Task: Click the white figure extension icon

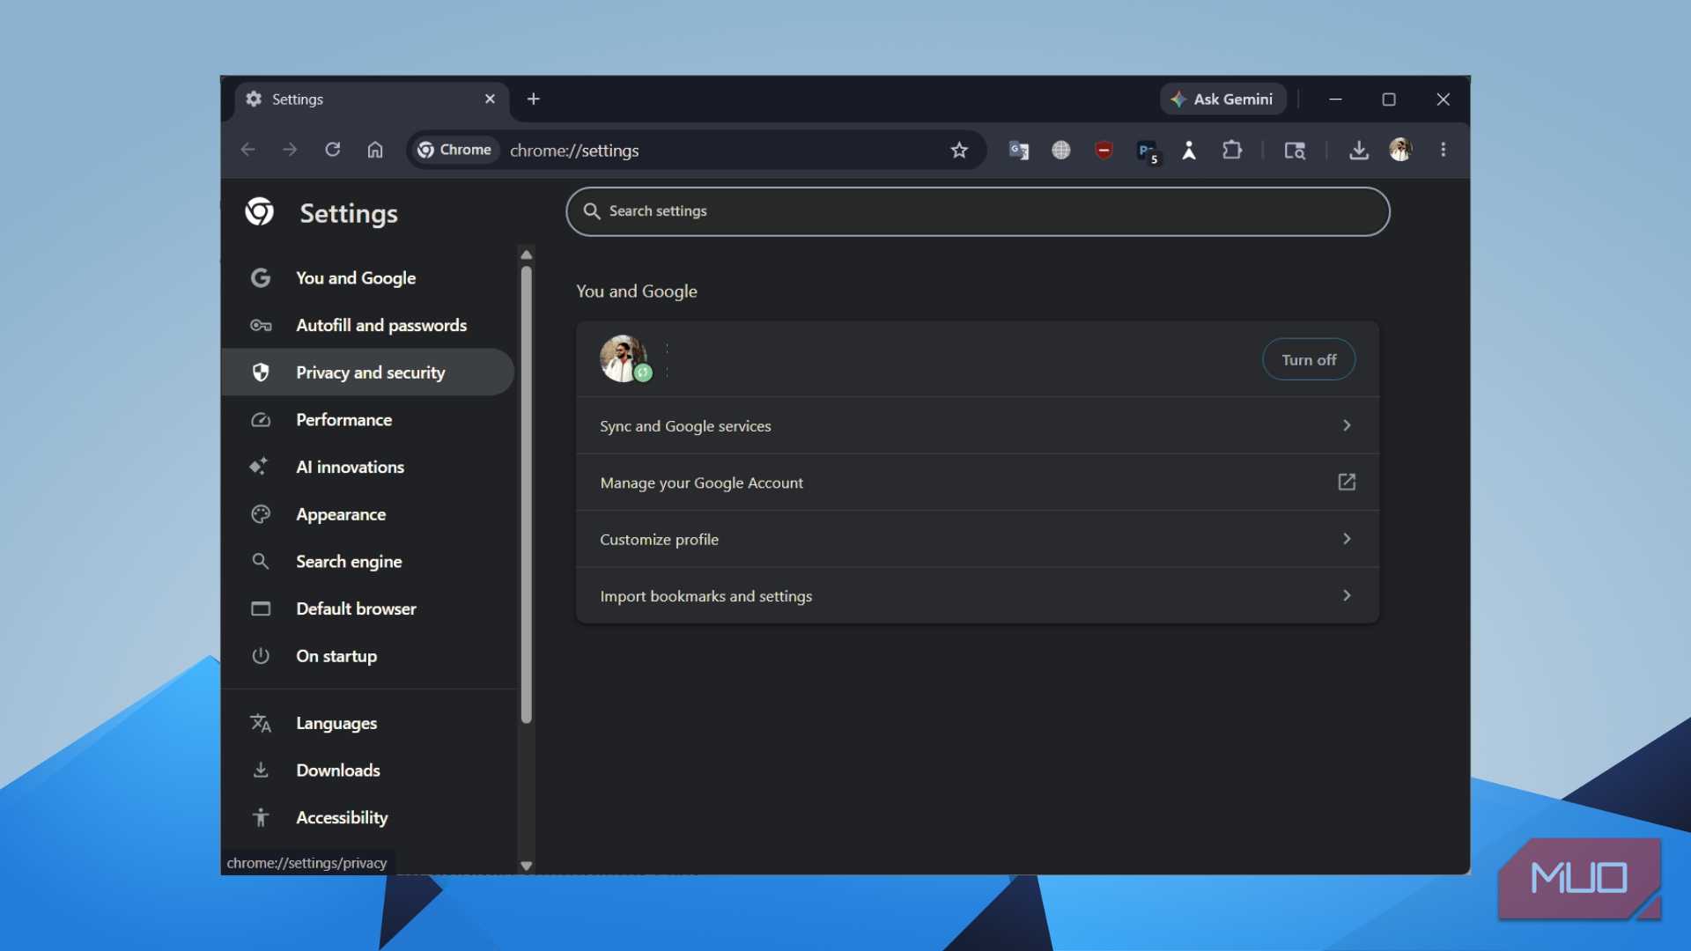Action: click(1189, 151)
